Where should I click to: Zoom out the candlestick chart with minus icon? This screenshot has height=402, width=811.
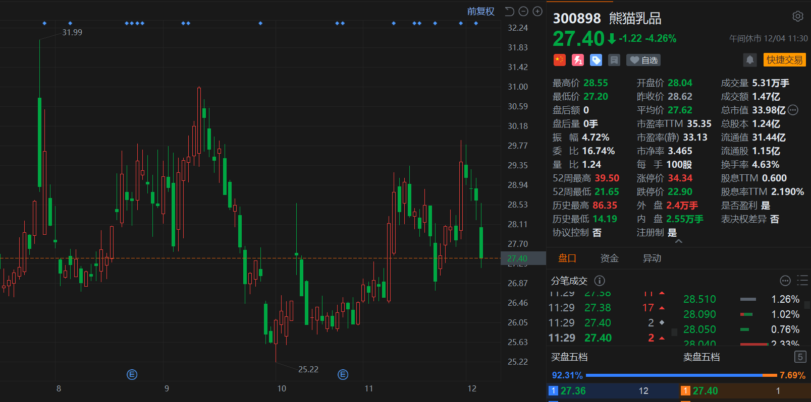pyautogui.click(x=523, y=12)
